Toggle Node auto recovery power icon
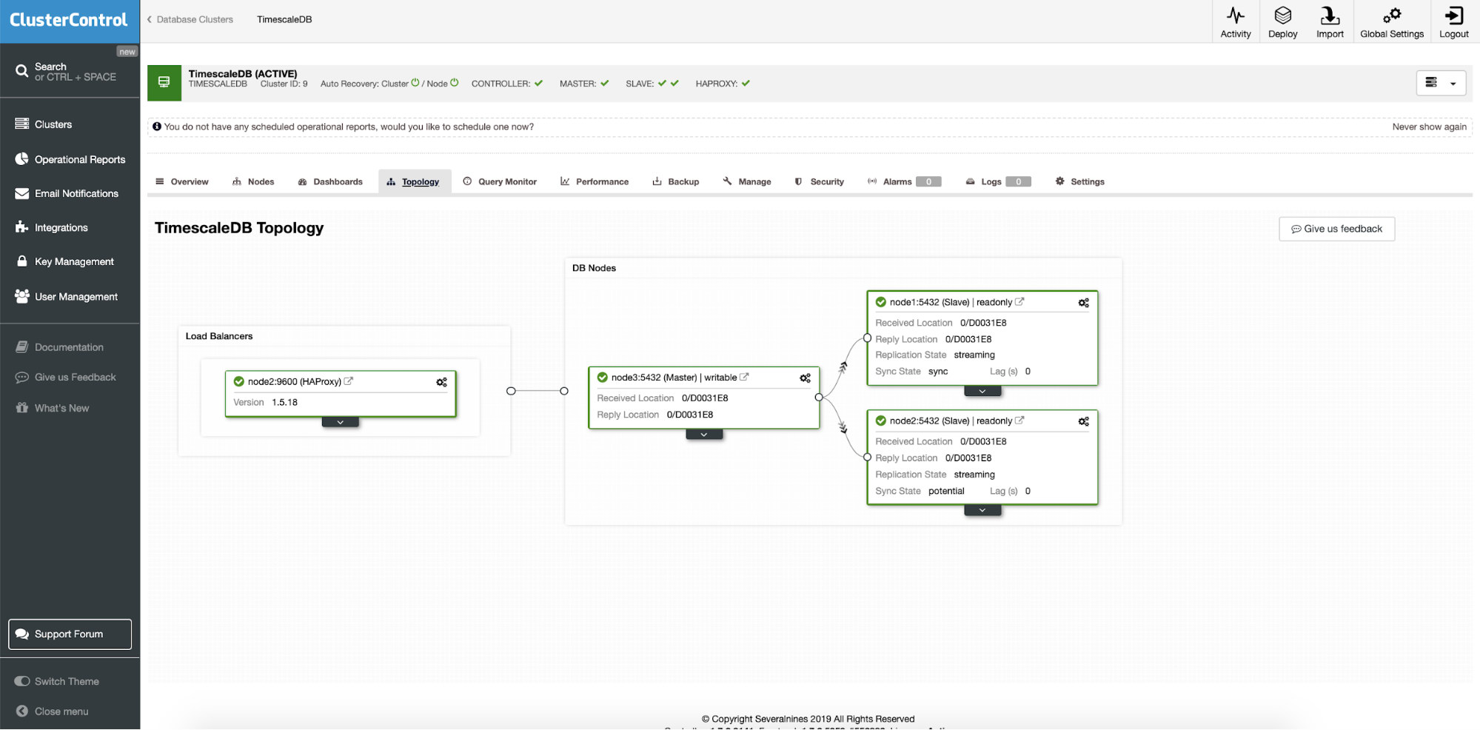Screen dimensions: 1480x730 tap(455, 82)
